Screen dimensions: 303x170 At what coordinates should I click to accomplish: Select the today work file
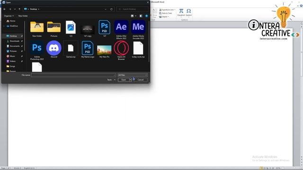coord(138,49)
